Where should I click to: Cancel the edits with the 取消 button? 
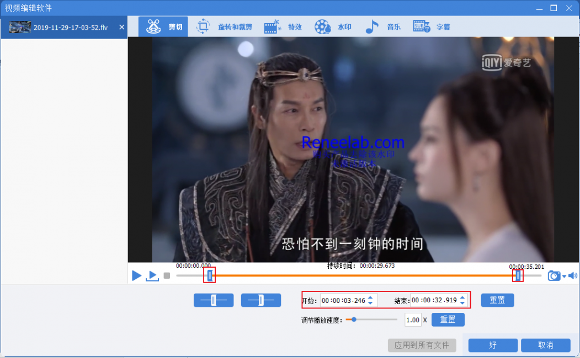546,345
